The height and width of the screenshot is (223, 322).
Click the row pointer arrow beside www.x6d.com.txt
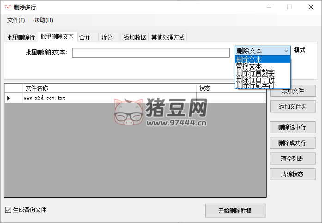(8, 98)
